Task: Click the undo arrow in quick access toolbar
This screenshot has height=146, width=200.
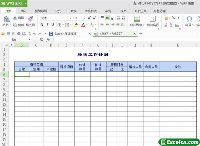Action: (34, 34)
